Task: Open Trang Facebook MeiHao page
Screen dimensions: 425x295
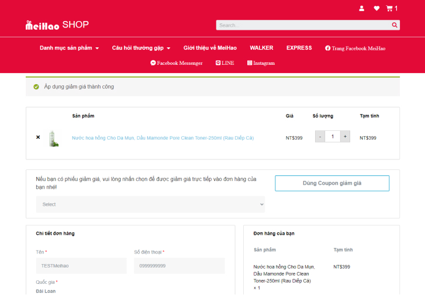Action: pyautogui.click(x=355, y=48)
